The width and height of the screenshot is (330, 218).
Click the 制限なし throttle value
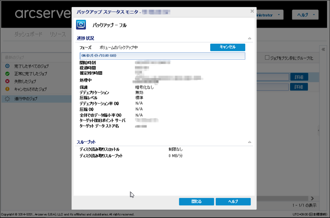(176, 149)
